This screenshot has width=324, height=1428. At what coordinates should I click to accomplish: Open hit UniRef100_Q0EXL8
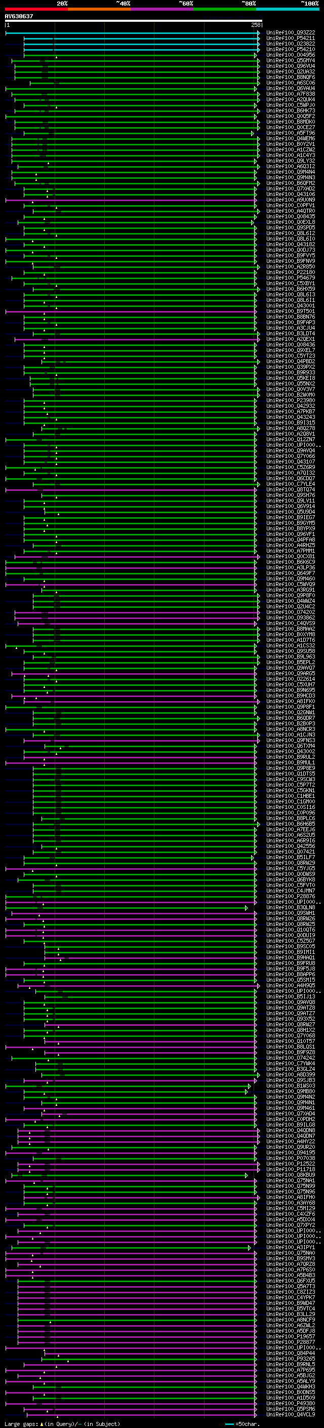(291, 222)
